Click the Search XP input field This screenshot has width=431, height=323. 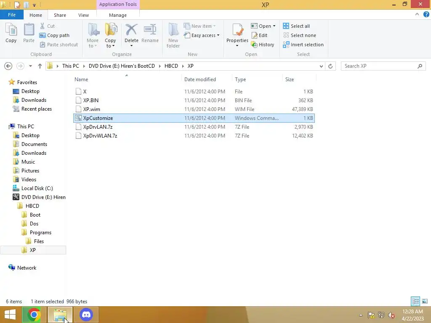point(383,66)
